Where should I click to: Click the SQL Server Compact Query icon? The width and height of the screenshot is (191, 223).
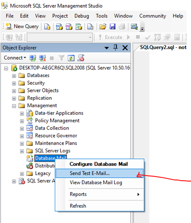pyautogui.click(x=90, y=27)
